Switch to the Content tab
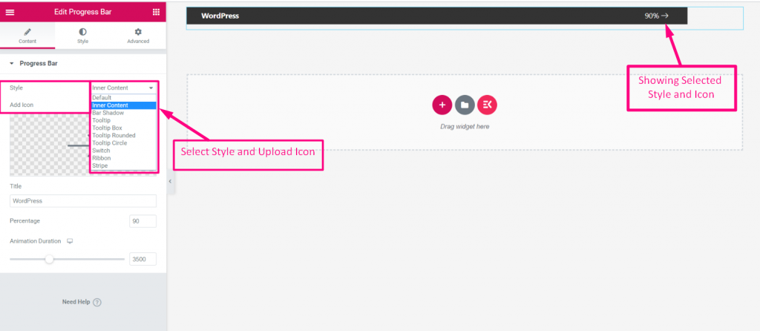Image resolution: width=760 pixels, height=331 pixels. (x=27, y=36)
